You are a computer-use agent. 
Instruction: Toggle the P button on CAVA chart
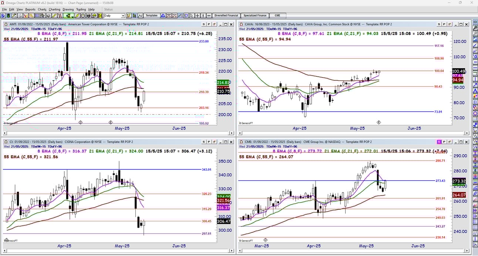point(444,24)
